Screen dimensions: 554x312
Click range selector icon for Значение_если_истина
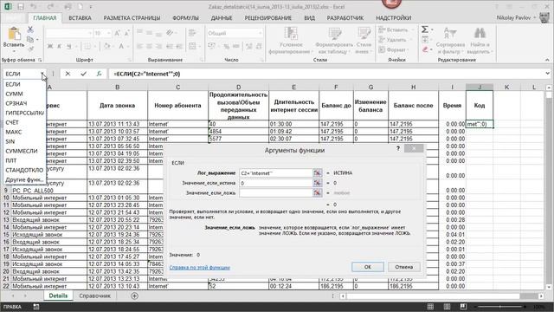[318, 183]
